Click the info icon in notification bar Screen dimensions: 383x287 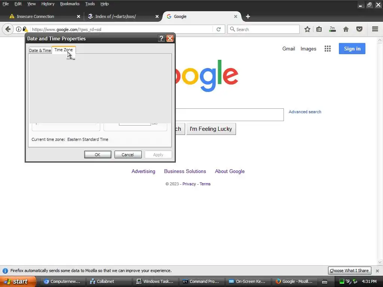click(x=5, y=271)
